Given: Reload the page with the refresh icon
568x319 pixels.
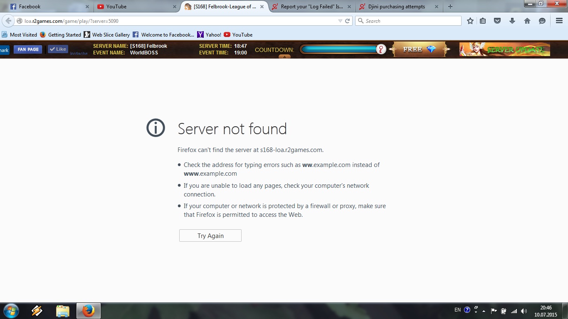Looking at the screenshot, I should click(x=348, y=21).
